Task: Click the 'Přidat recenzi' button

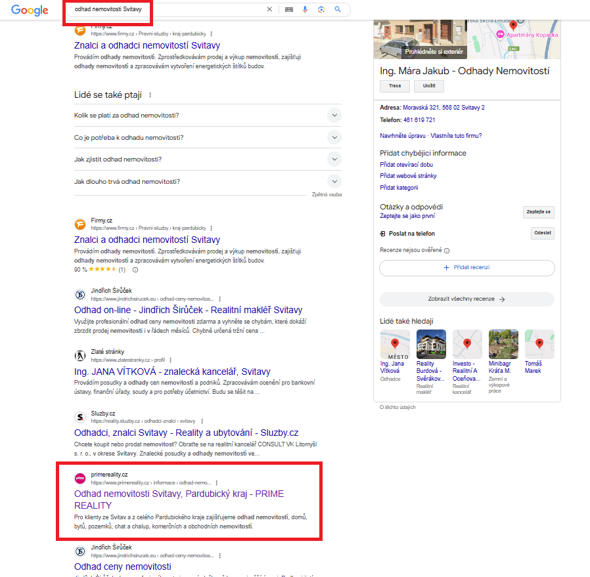Action: click(467, 268)
